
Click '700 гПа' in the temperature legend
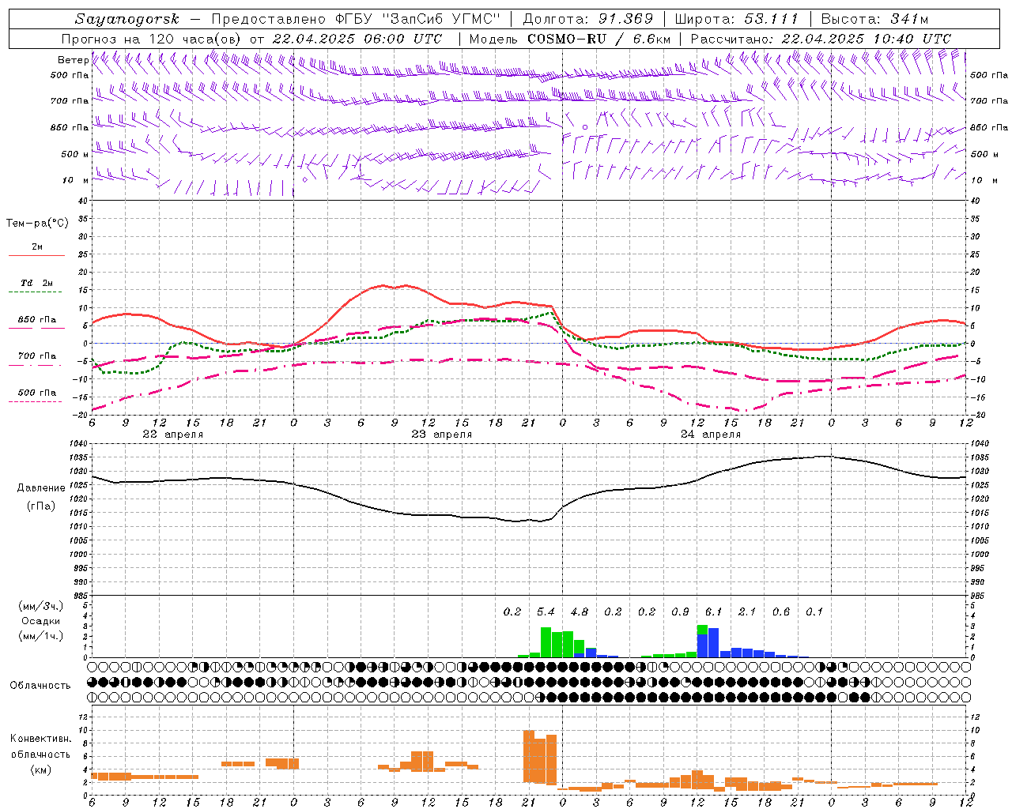pos(37,356)
